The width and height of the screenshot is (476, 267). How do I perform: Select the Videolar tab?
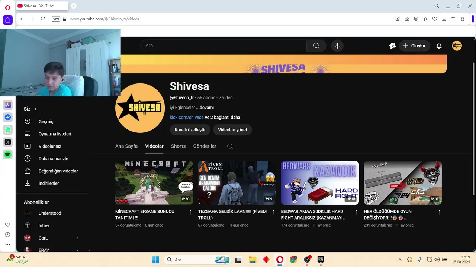[x=154, y=146]
